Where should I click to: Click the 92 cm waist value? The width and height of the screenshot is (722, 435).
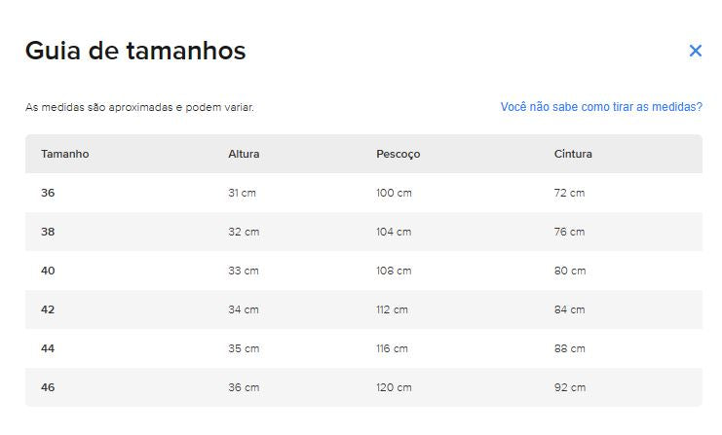[570, 387]
